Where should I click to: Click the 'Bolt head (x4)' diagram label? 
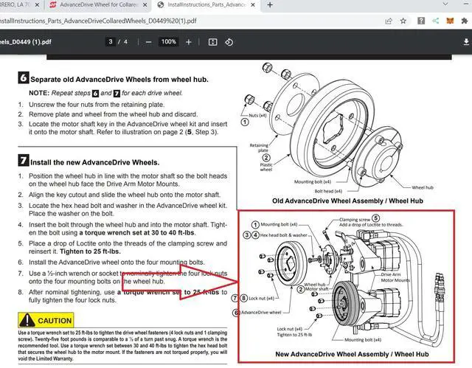pyautogui.click(x=328, y=191)
